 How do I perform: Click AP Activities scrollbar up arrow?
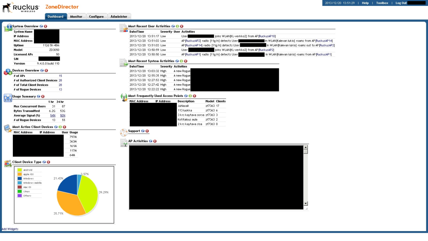(x=306, y=147)
